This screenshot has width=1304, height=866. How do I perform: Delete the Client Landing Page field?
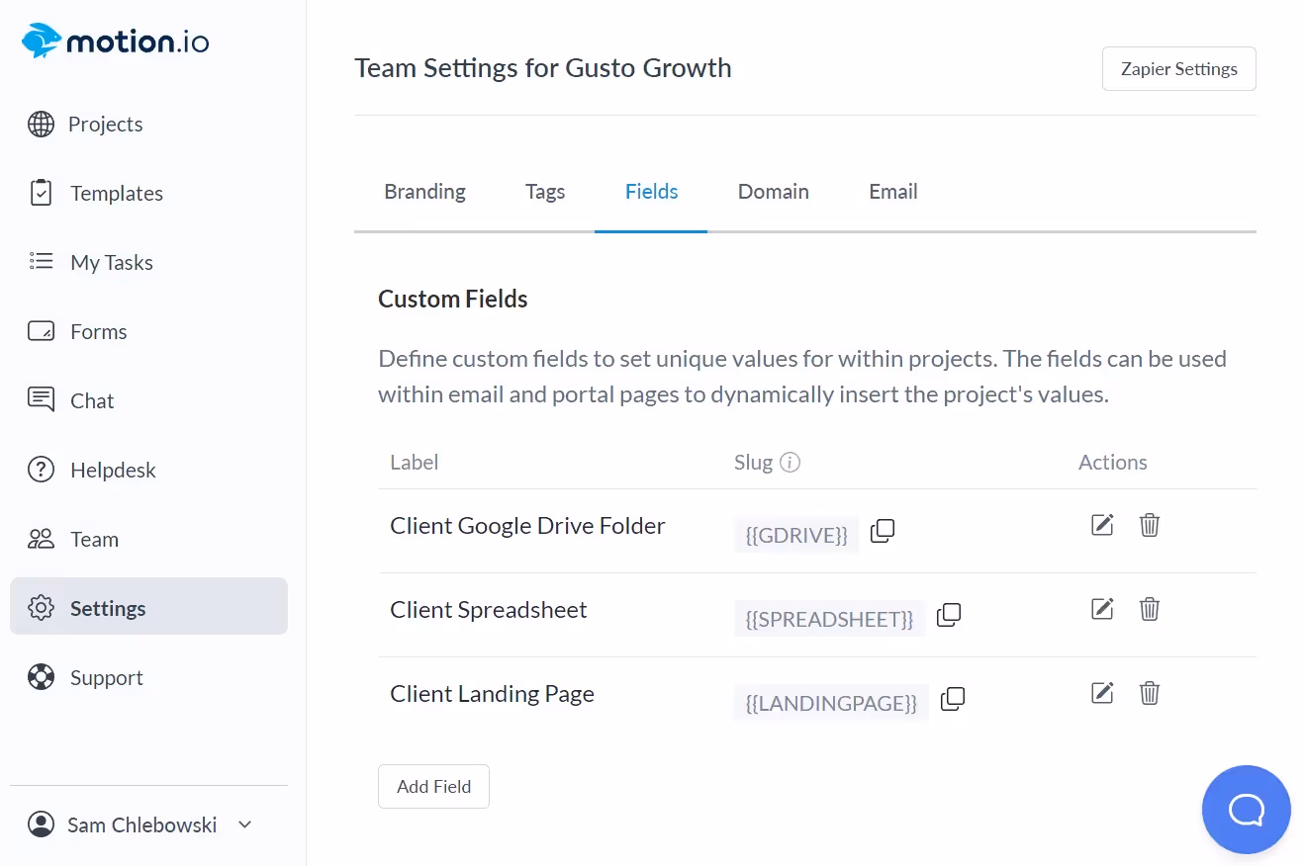pyautogui.click(x=1149, y=693)
